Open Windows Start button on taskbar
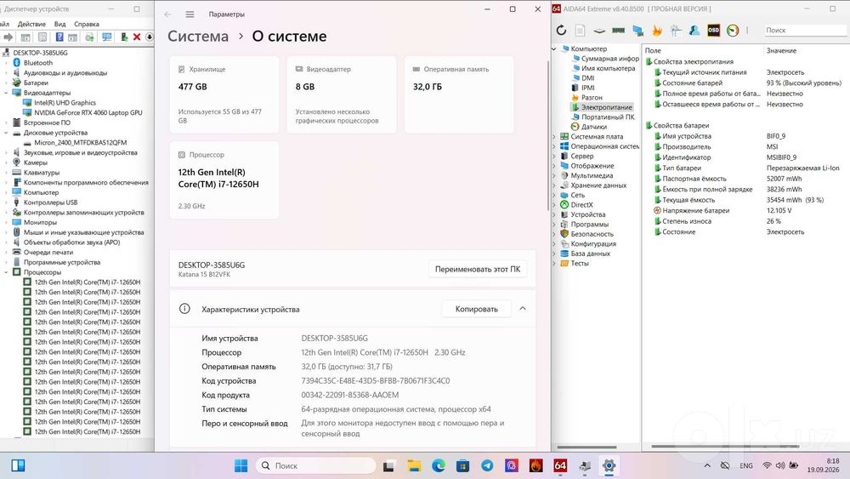Image resolution: width=850 pixels, height=479 pixels. click(x=241, y=465)
